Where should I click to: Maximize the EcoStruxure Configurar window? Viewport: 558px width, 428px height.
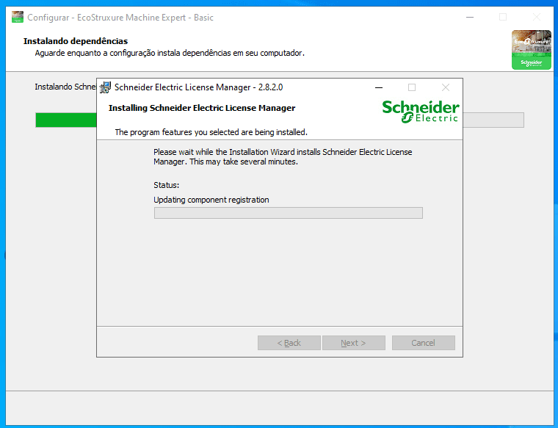pos(503,17)
